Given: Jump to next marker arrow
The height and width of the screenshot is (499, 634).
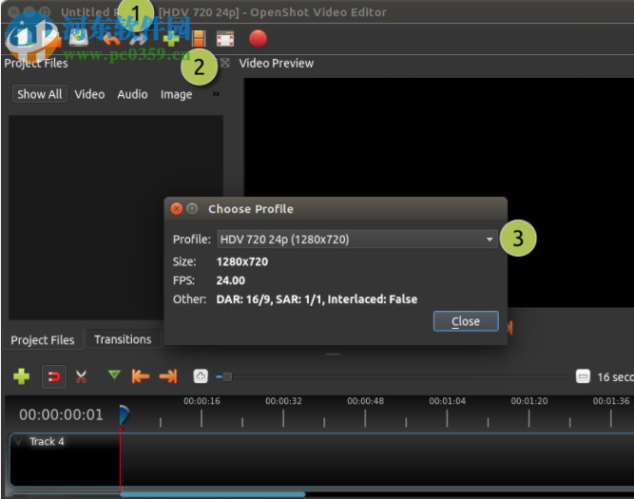Looking at the screenshot, I should (x=168, y=376).
